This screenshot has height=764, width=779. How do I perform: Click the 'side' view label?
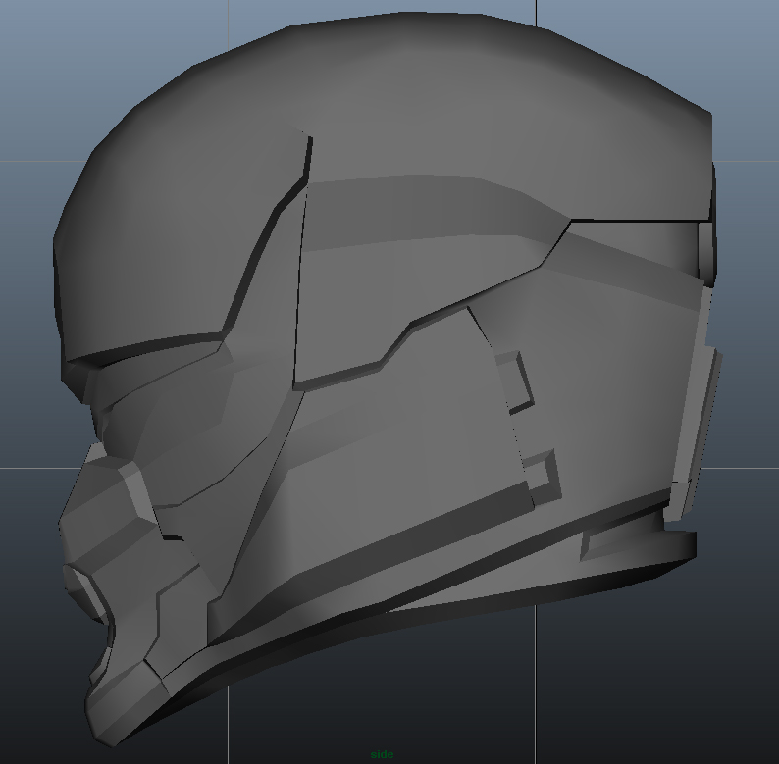(382, 754)
